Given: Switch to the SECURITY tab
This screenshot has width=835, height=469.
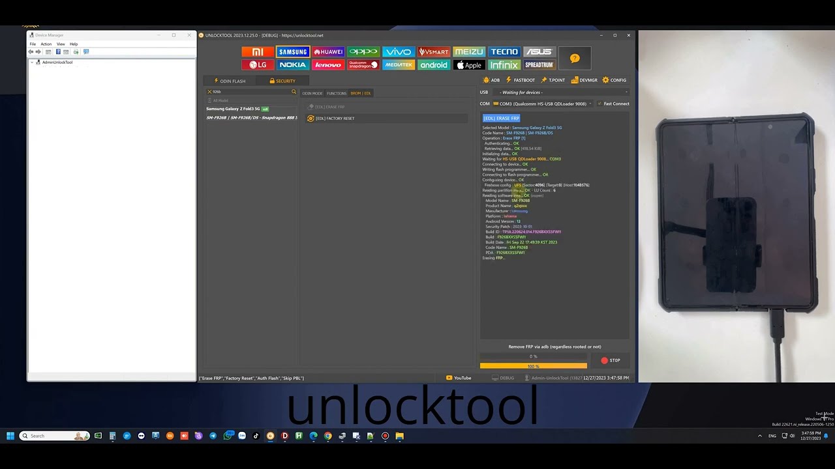Looking at the screenshot, I should (282, 81).
